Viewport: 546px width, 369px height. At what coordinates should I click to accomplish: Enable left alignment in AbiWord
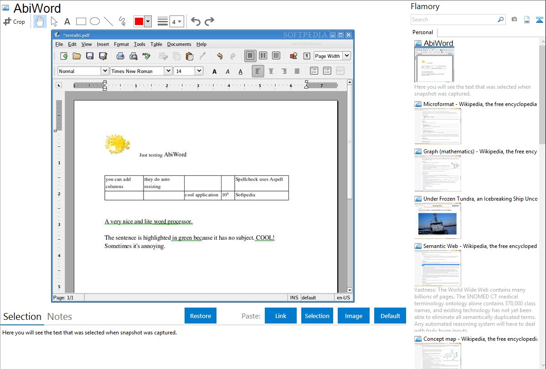click(258, 71)
